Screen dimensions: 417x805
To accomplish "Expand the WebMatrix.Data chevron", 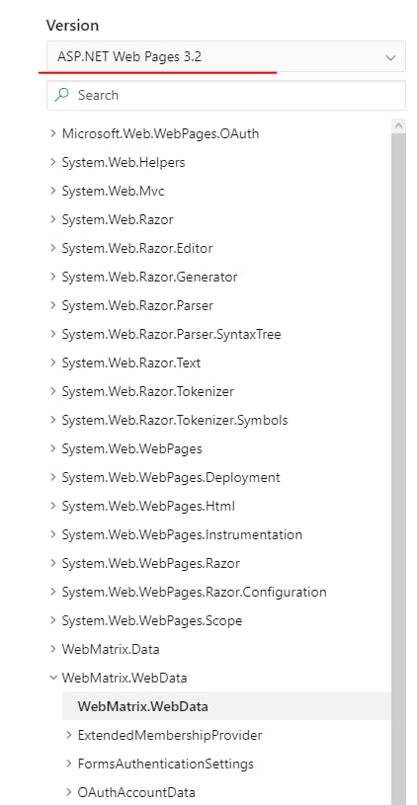I will 53,650.
